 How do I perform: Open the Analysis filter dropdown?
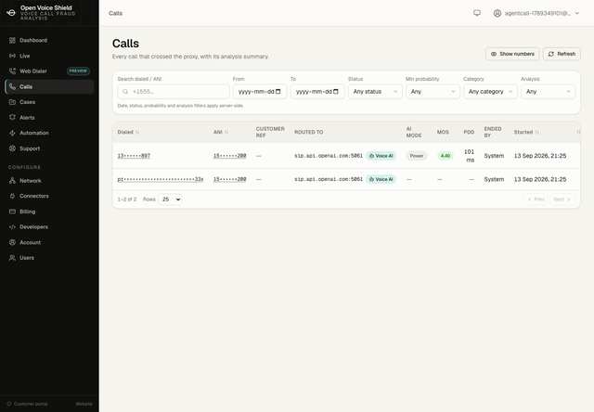click(548, 92)
